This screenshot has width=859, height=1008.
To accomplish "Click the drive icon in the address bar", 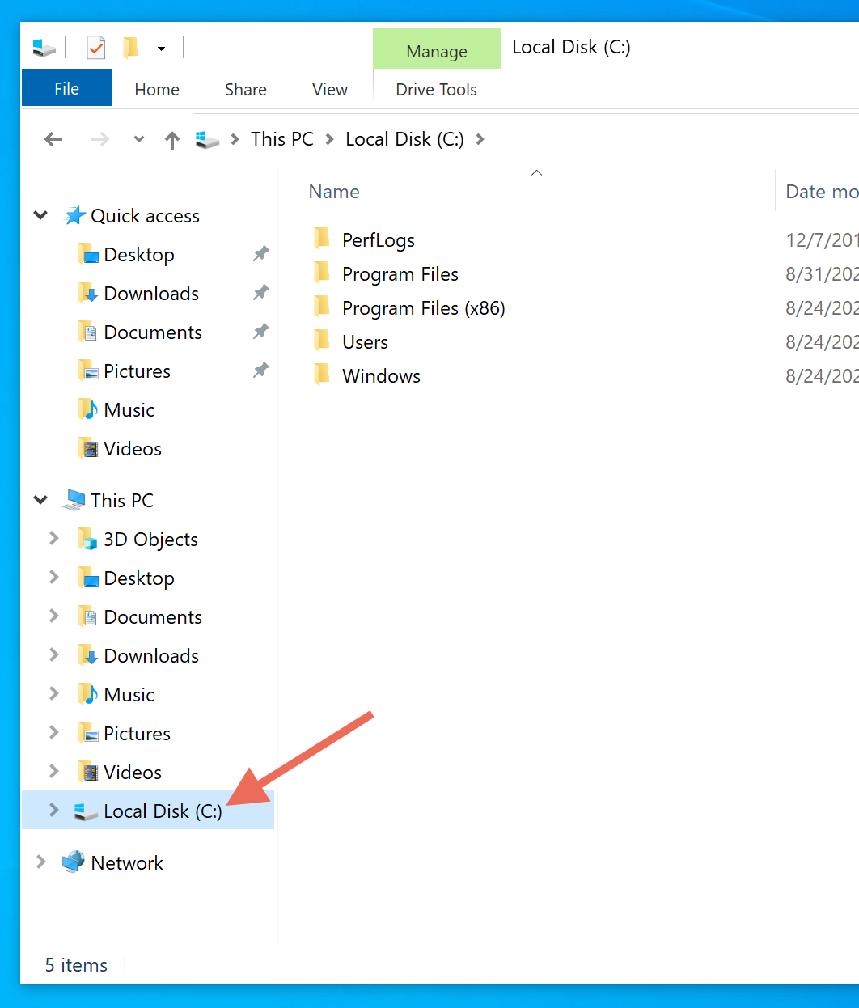I will coord(208,139).
